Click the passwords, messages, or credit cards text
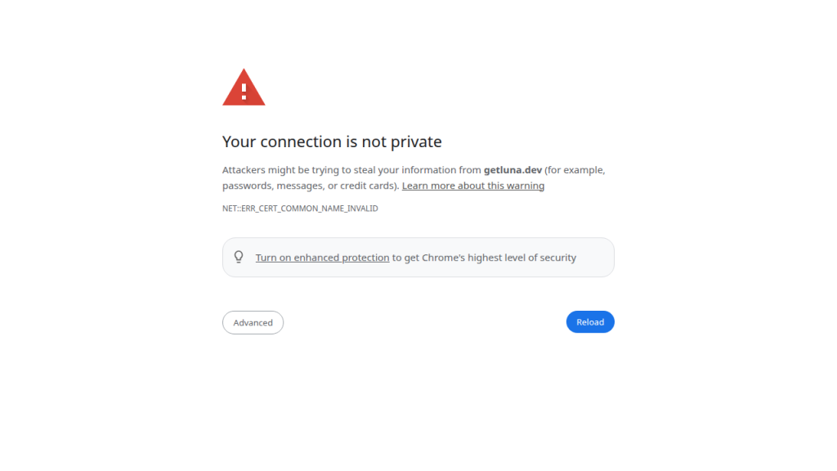Viewport: 837px width, 471px height. [x=311, y=186]
